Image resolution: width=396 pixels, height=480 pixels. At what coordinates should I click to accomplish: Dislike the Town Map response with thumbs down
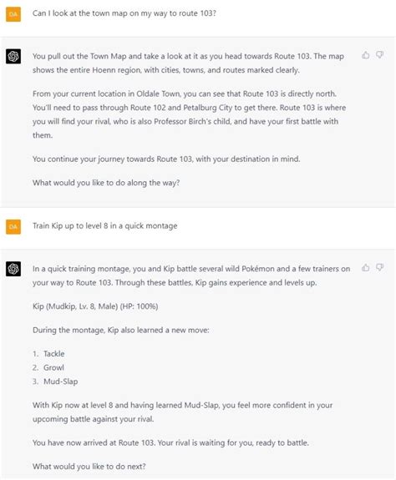coord(380,55)
